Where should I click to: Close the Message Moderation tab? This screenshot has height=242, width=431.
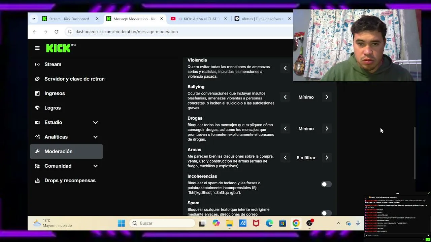(161, 19)
